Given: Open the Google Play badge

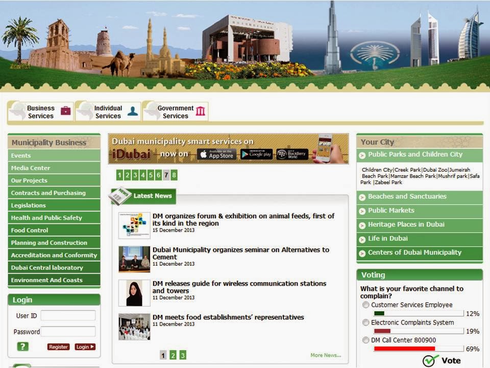Looking at the screenshot, I should click(256, 154).
